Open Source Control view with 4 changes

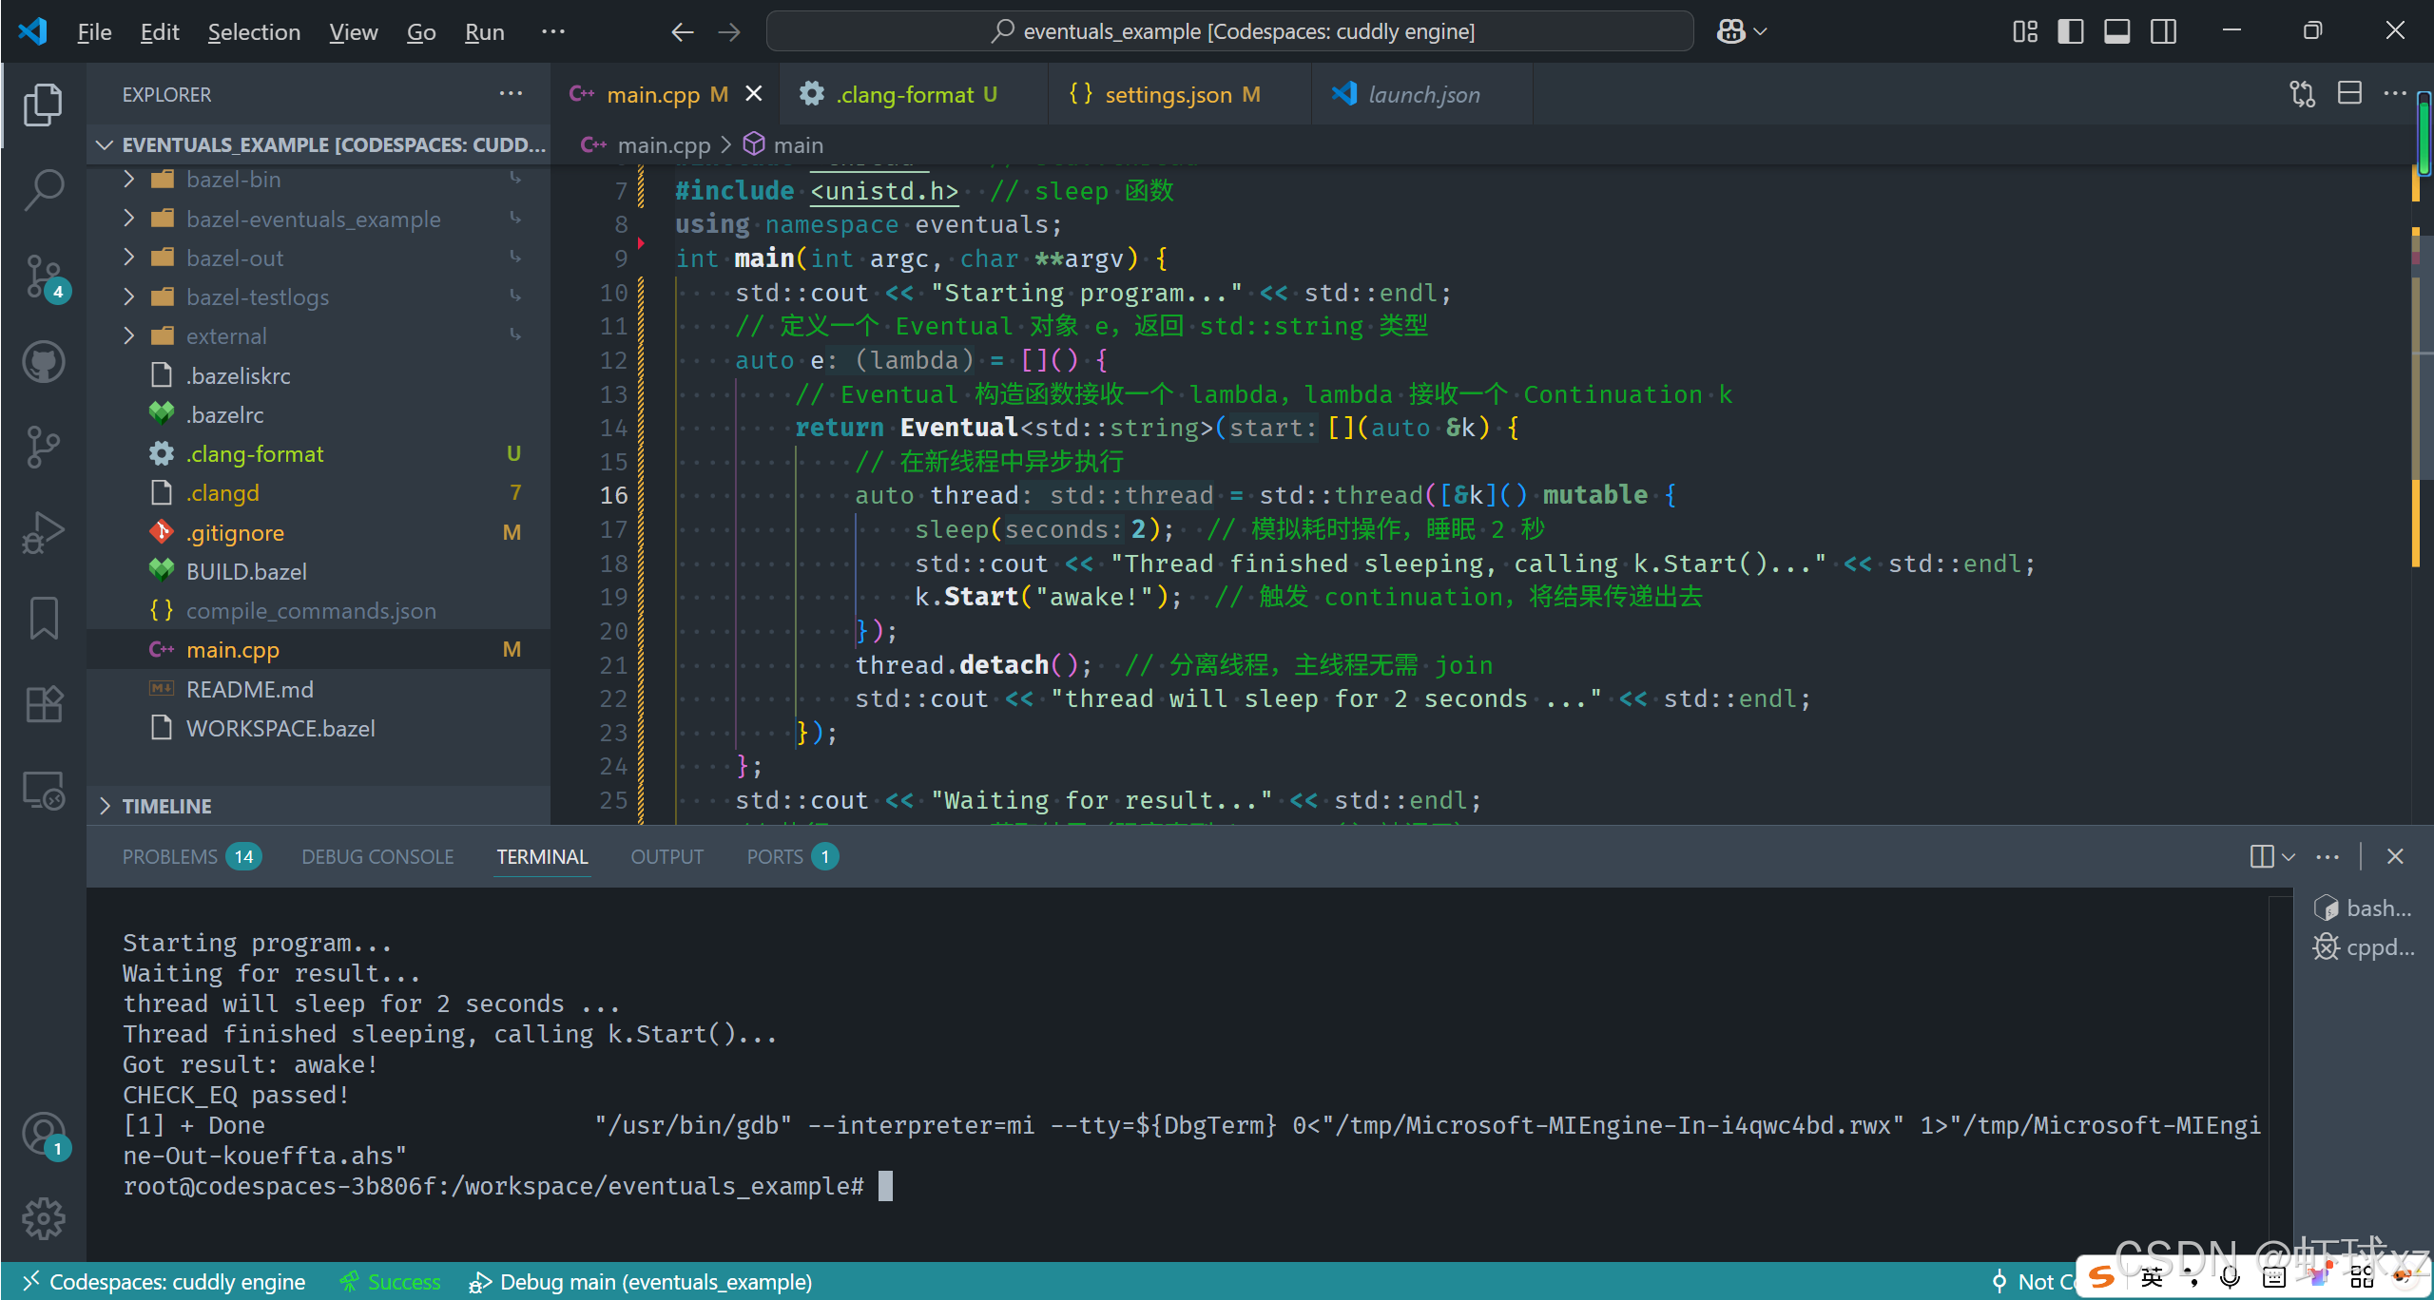(x=44, y=277)
